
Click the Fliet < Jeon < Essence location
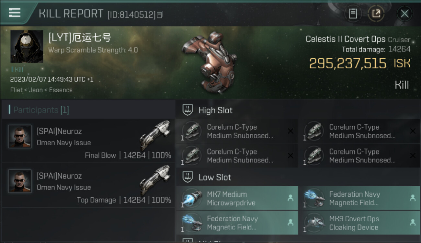[x=41, y=90]
